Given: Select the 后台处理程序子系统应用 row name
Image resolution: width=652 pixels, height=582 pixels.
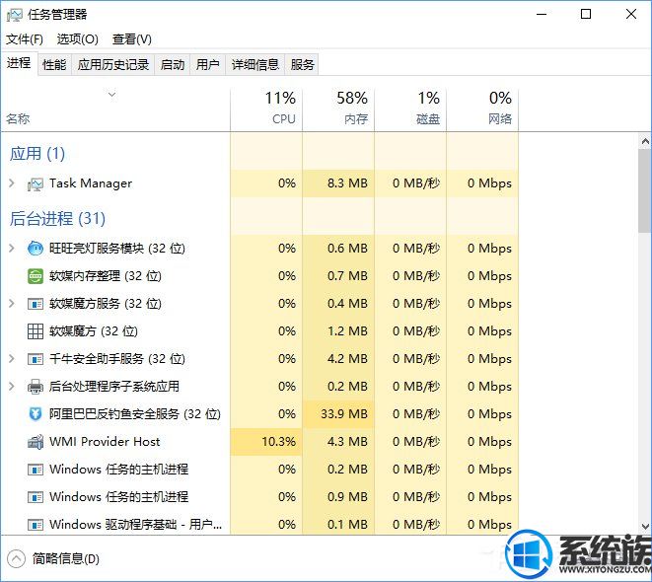Looking at the screenshot, I should coord(114,387).
